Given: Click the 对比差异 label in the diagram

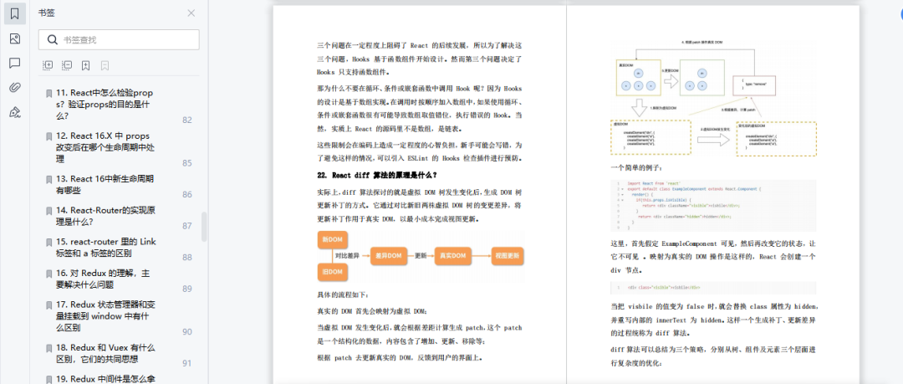Looking at the screenshot, I should (x=347, y=255).
